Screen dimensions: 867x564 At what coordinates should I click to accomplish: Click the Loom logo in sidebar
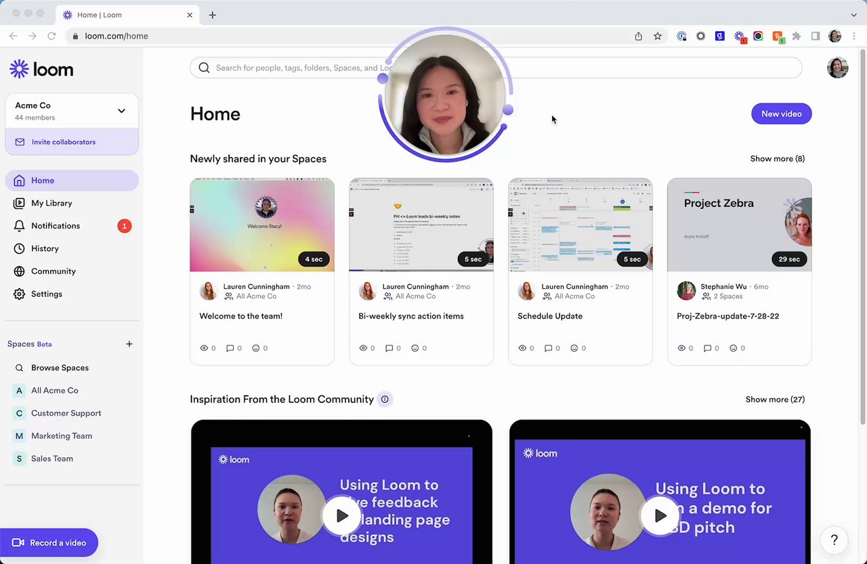coord(41,69)
